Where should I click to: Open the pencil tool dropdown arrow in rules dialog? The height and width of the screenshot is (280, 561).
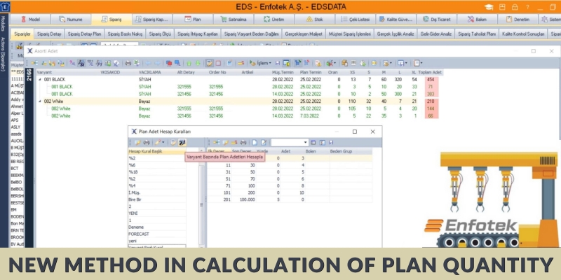[163, 143]
